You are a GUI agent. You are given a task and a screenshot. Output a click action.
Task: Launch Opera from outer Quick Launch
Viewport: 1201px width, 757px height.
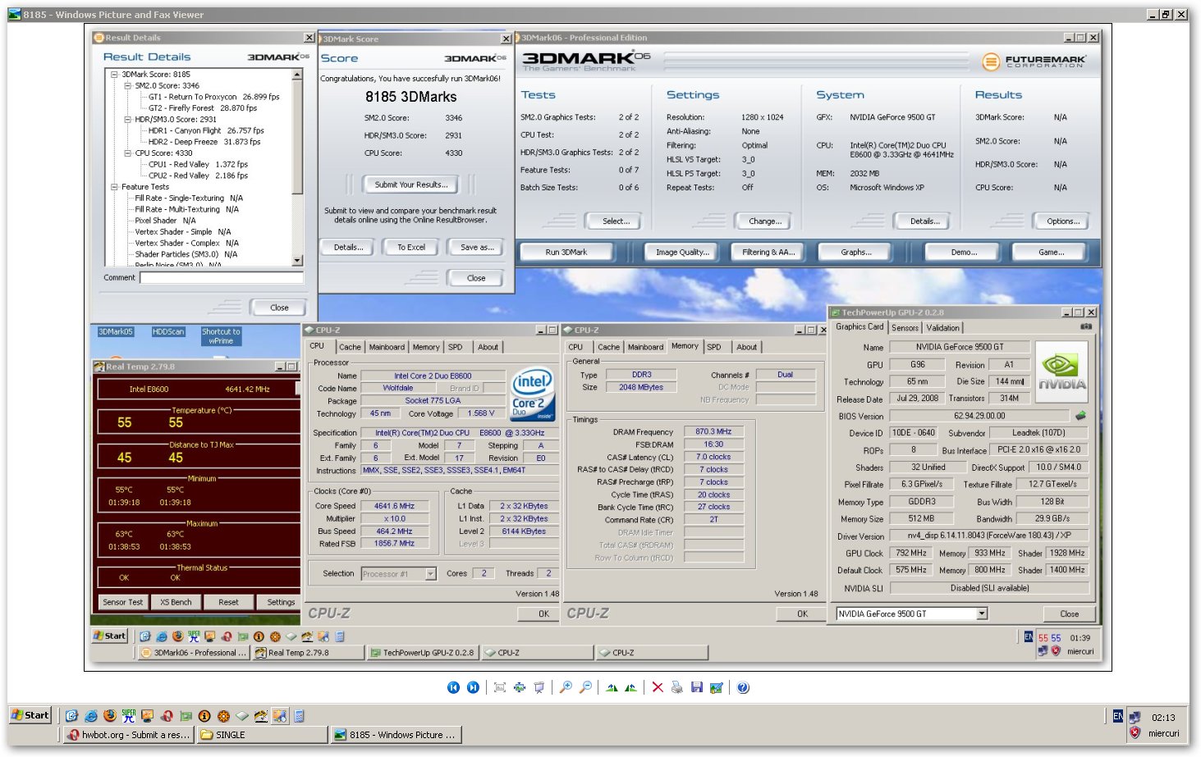click(x=167, y=715)
